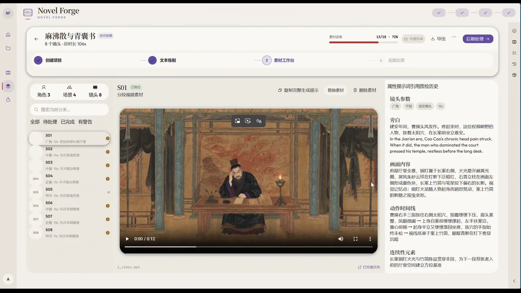Click the 广角 parameter chip
Image resolution: width=521 pixels, height=293 pixels.
[395, 106]
